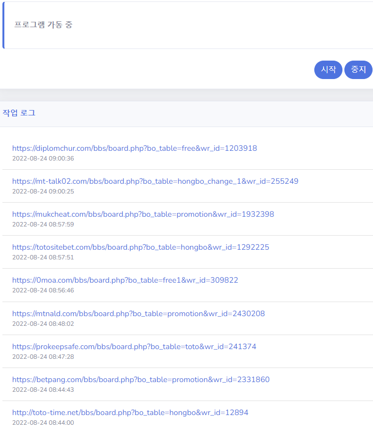Click the 08:57:59 timestamp log entry

click(43, 224)
